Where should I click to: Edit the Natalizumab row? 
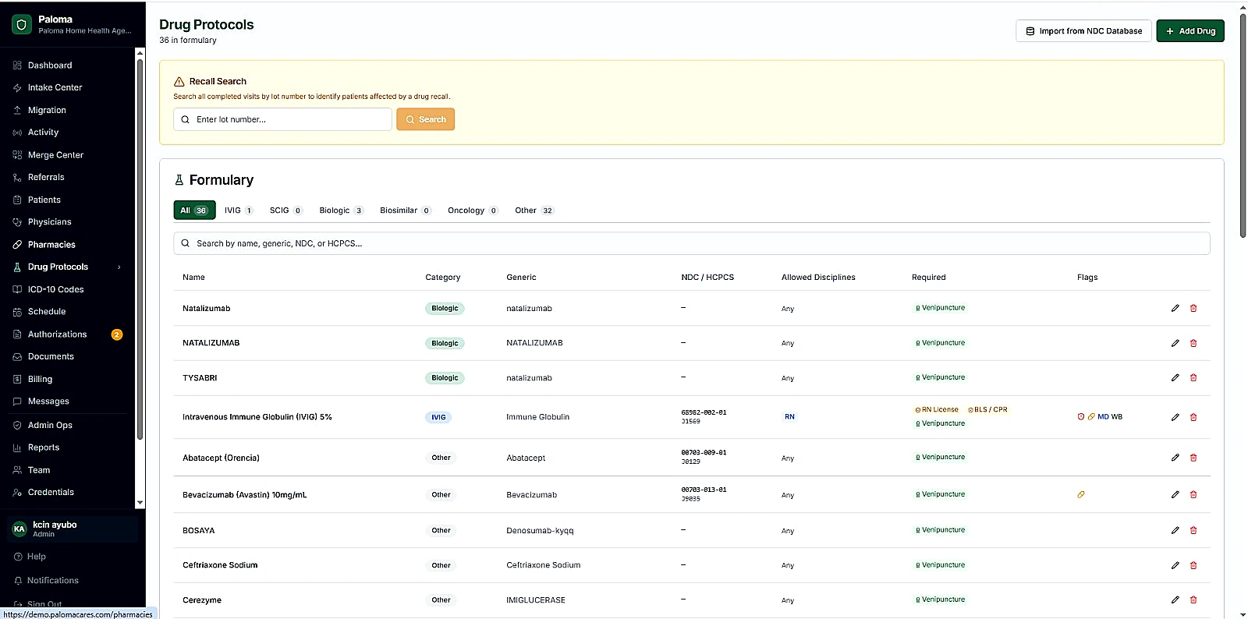tap(1175, 308)
